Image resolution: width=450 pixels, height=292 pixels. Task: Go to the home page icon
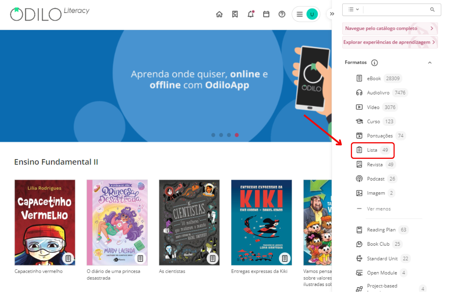coord(219,14)
